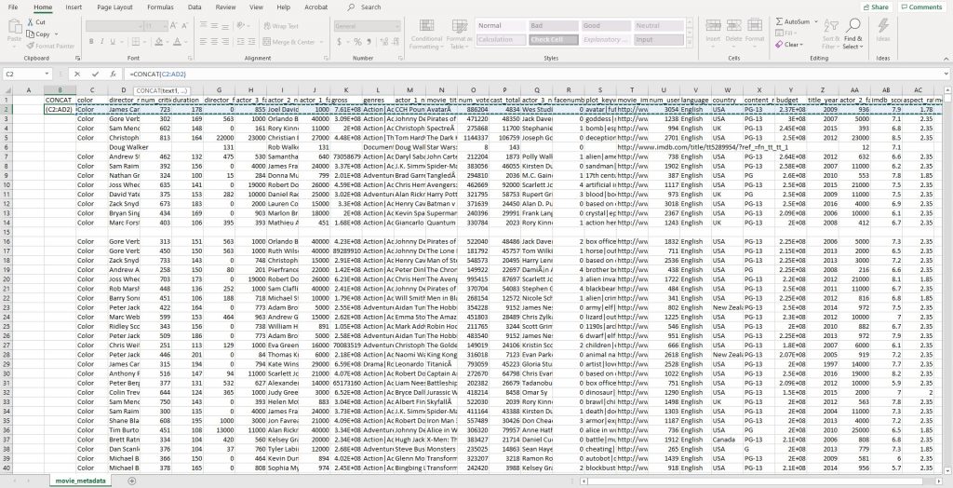Viewport: 953px width, 488px height.
Task: Click the Orientation text-angle icon
Action: [241, 25]
